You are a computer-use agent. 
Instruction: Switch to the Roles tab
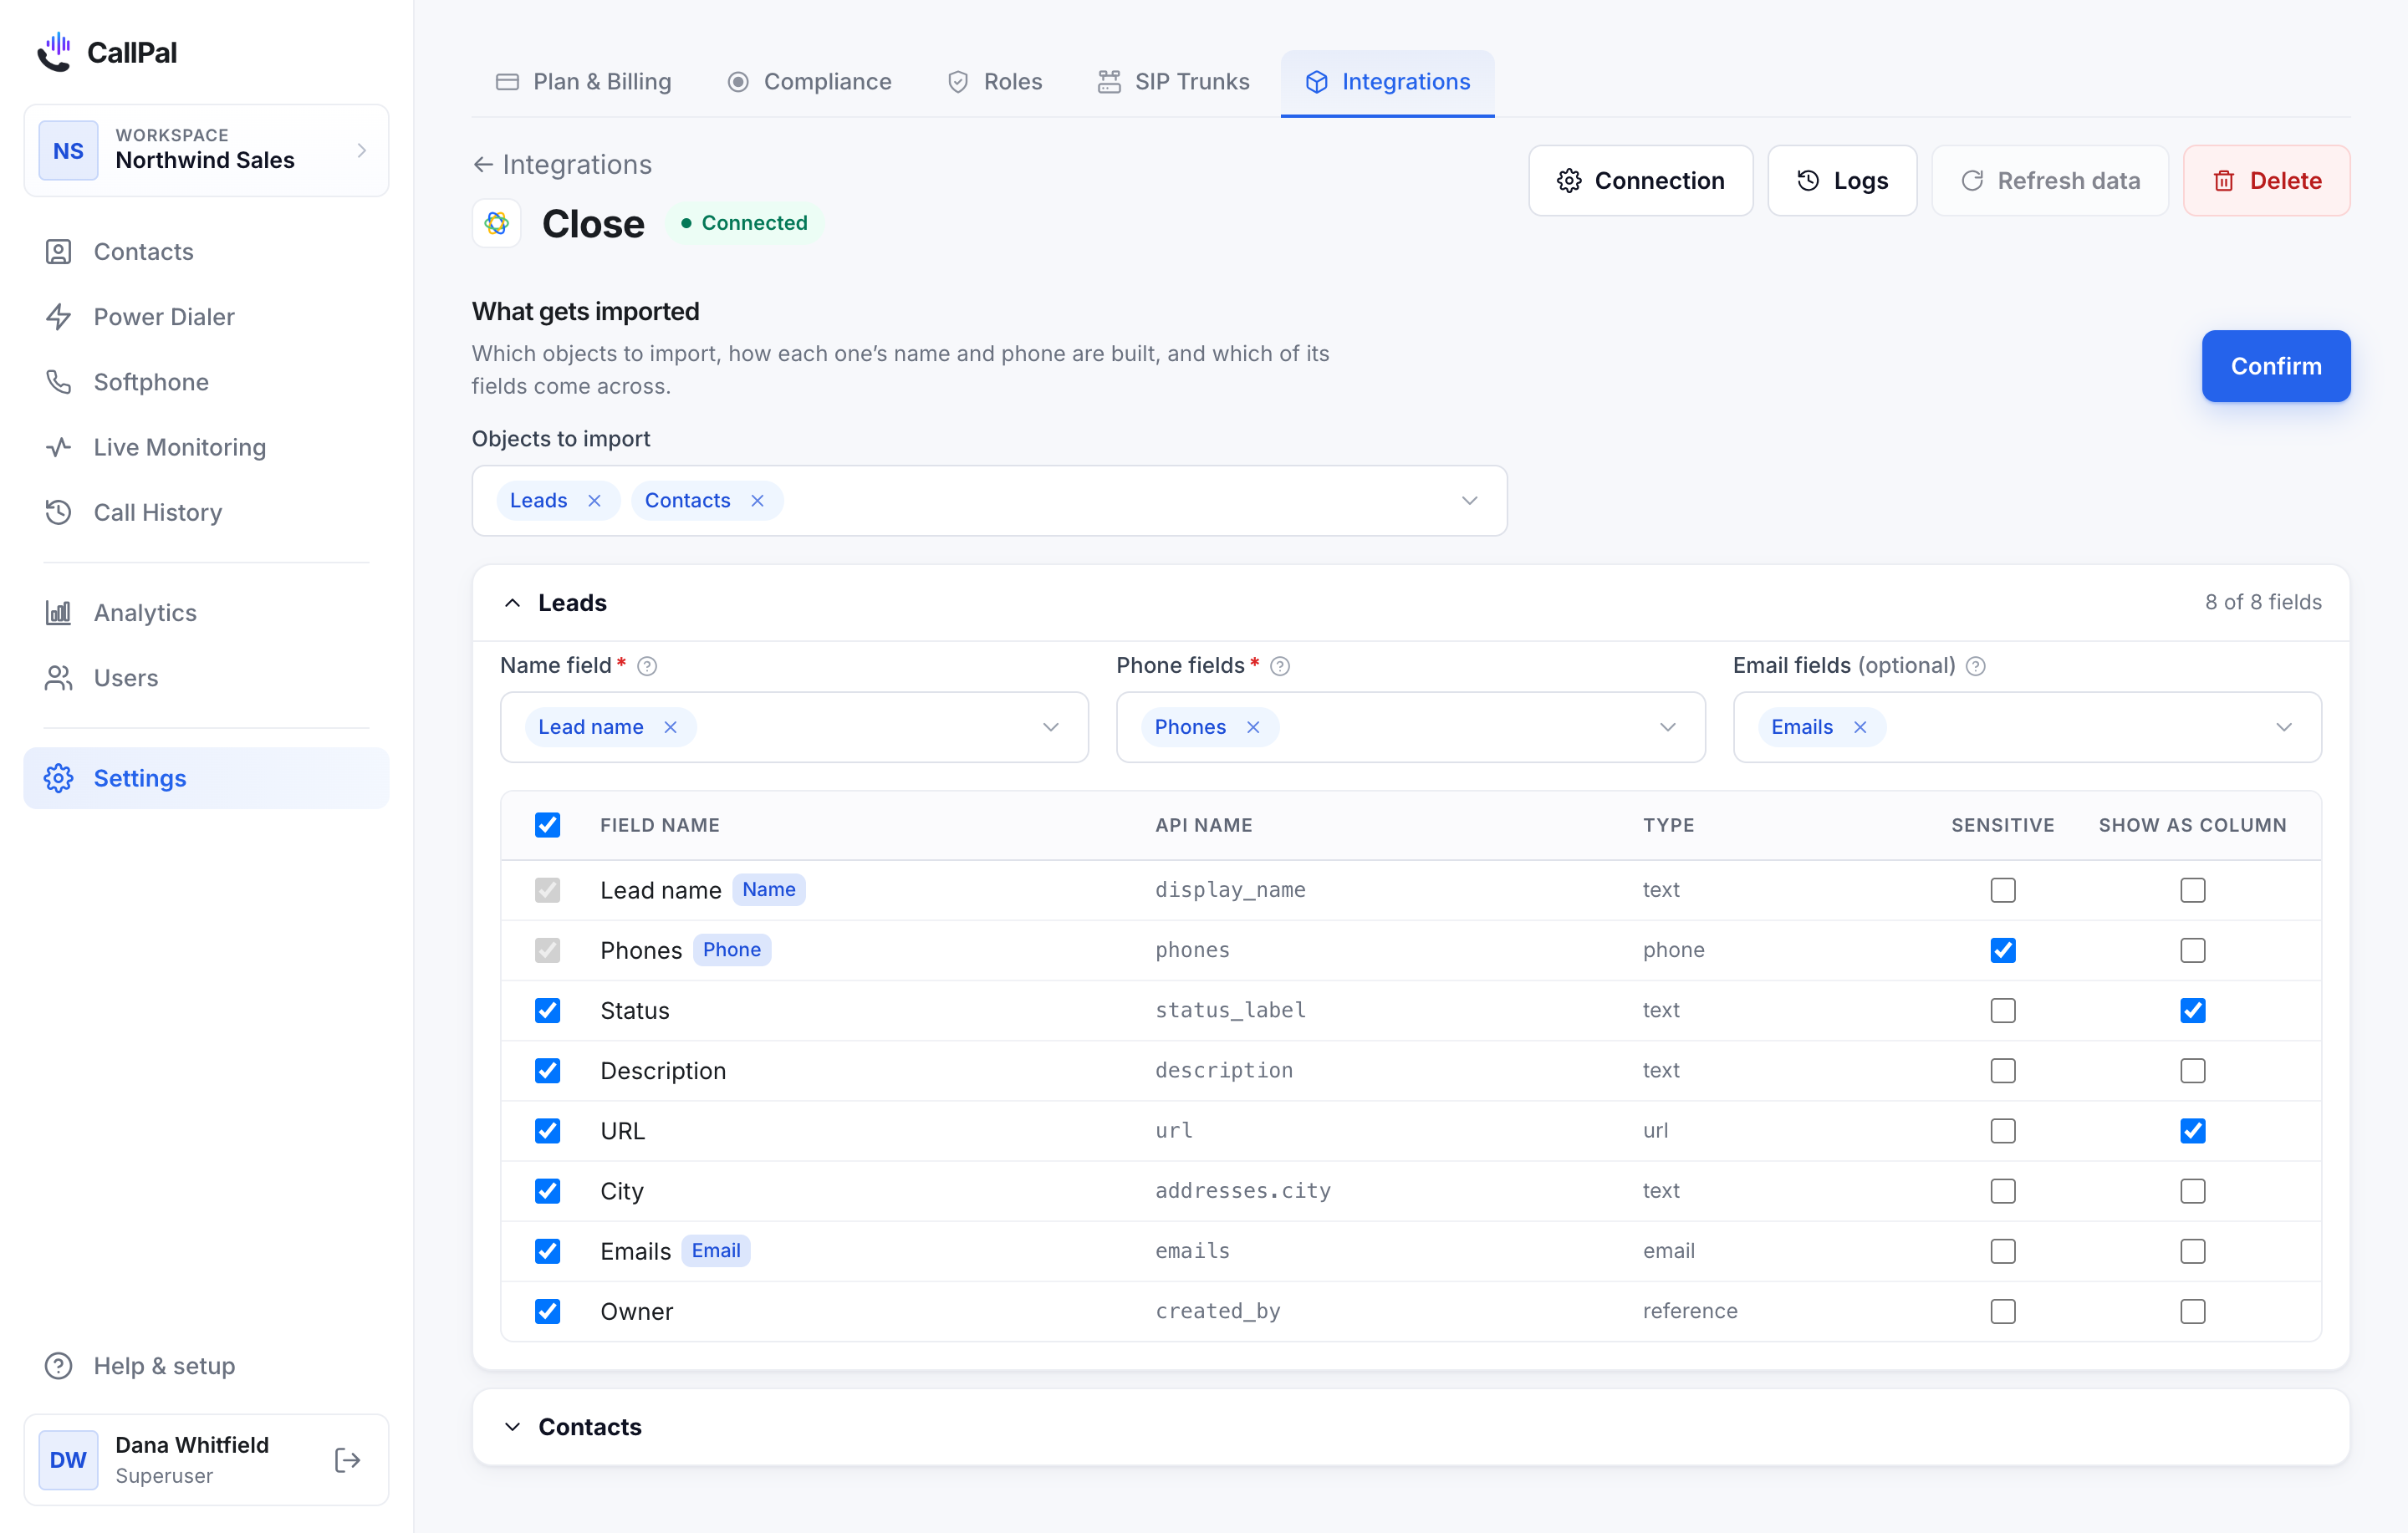click(x=994, y=82)
